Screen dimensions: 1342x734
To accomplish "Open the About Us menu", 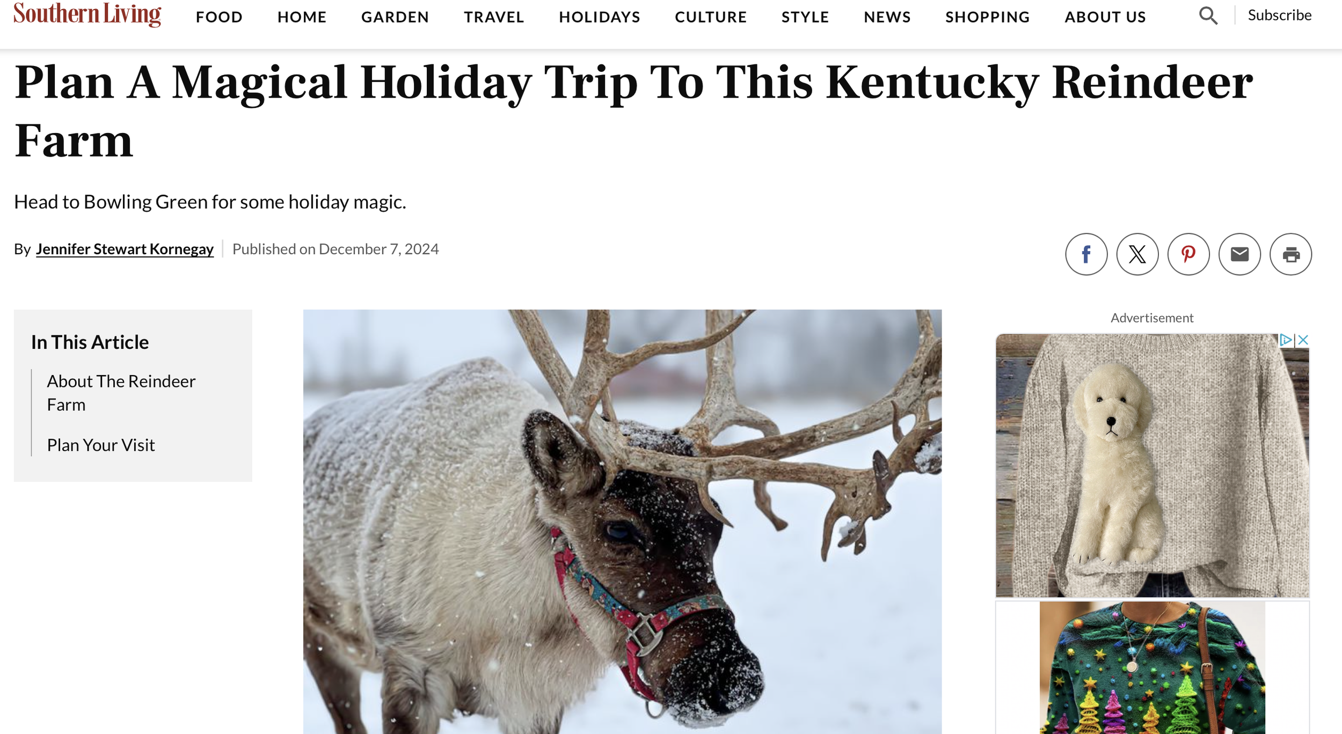I will tap(1105, 17).
